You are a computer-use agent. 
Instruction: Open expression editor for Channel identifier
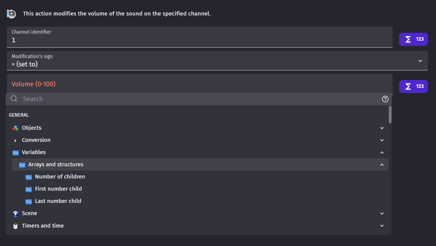(x=413, y=39)
